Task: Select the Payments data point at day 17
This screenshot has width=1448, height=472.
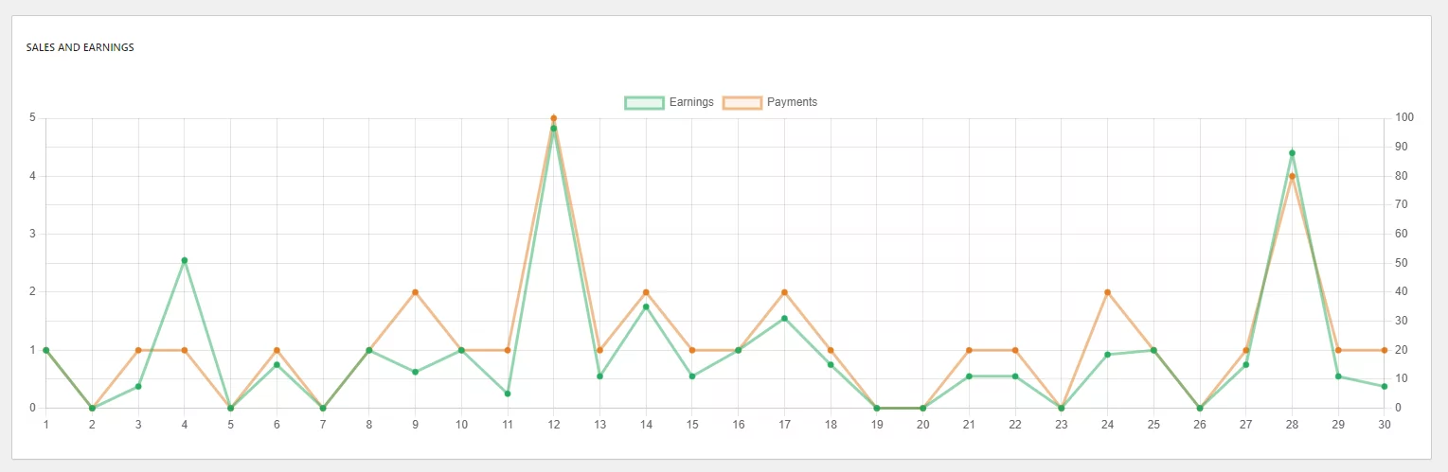Action: click(x=784, y=292)
